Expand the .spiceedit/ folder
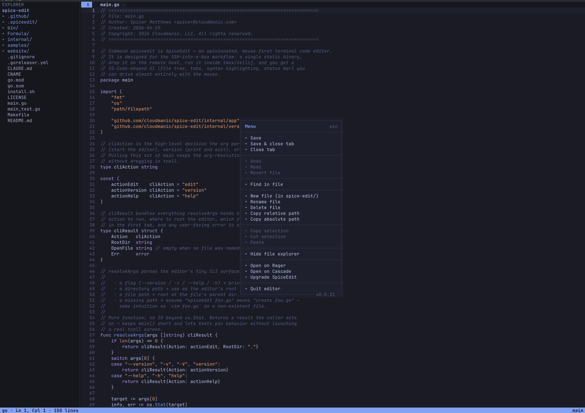Image resolution: width=585 pixels, height=413 pixels. tap(22, 22)
